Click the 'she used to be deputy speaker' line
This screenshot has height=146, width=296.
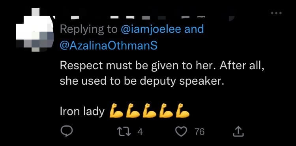[x=142, y=82]
